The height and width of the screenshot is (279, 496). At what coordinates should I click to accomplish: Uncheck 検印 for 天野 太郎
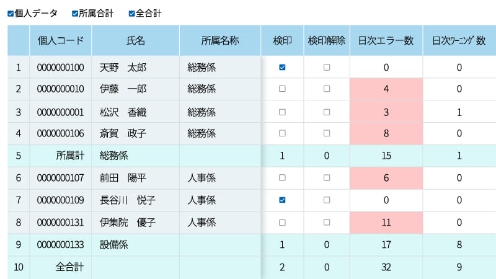click(x=282, y=68)
